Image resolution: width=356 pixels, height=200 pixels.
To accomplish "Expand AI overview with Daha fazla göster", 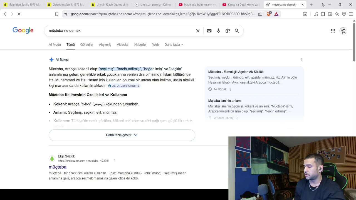I will click(122, 135).
